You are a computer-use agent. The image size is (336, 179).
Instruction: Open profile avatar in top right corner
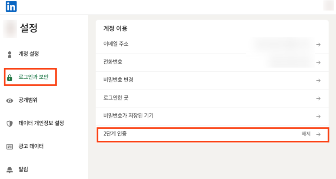click(x=328, y=6)
